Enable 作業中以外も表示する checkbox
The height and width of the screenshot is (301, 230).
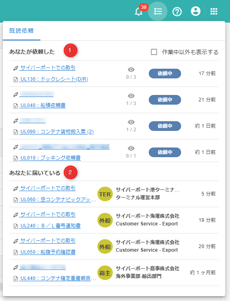click(x=154, y=52)
